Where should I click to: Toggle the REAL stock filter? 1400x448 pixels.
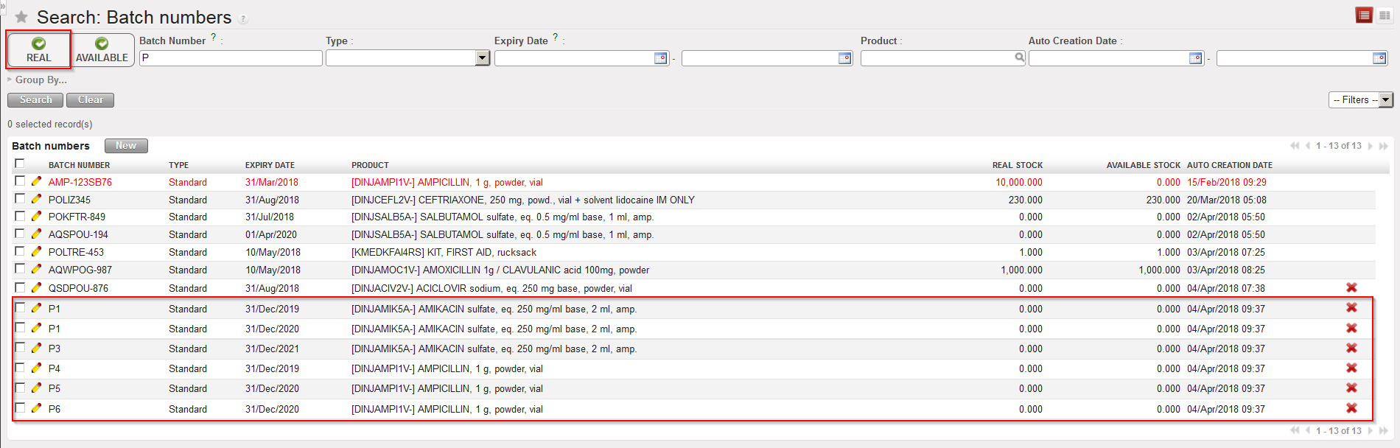click(x=38, y=49)
